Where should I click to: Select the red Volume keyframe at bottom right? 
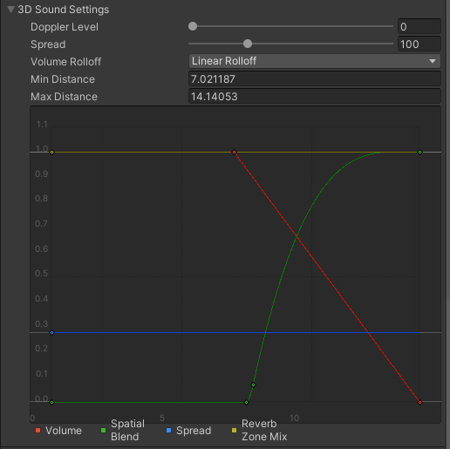(419, 402)
